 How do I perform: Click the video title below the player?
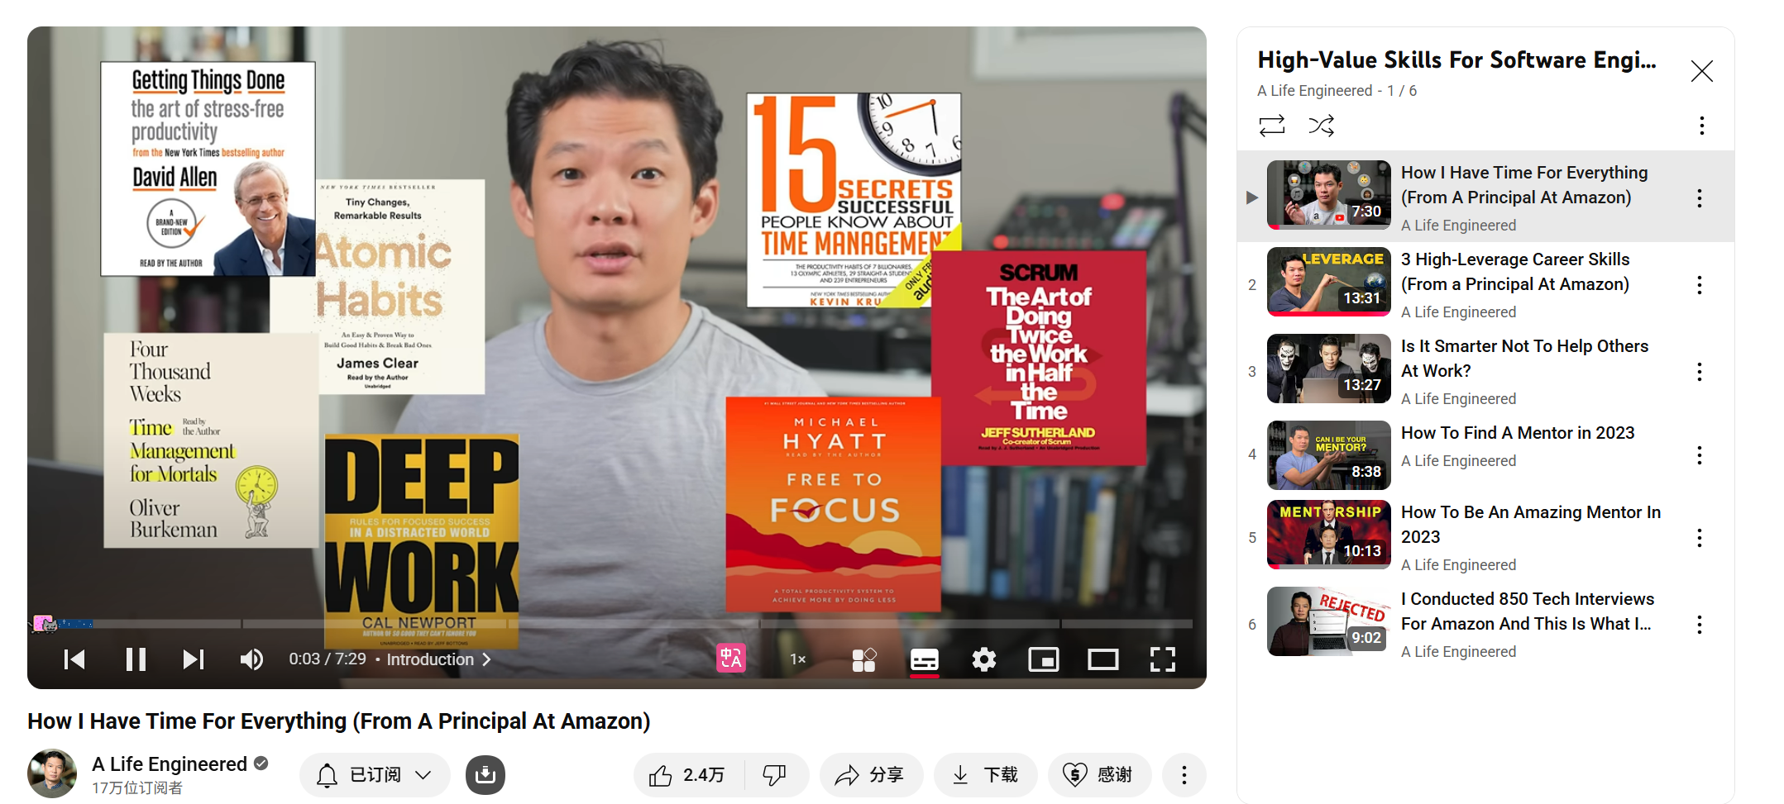[x=339, y=721]
